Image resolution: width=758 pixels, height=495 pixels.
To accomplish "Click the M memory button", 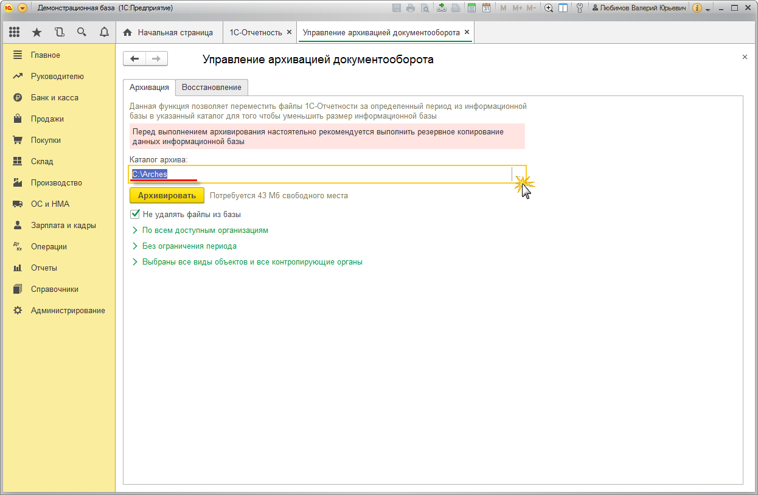I will point(503,8).
